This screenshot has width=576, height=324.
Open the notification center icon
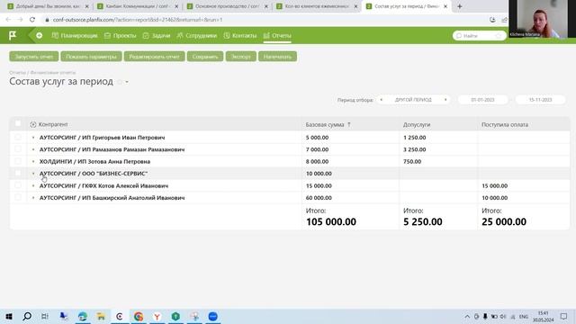pos(564,316)
